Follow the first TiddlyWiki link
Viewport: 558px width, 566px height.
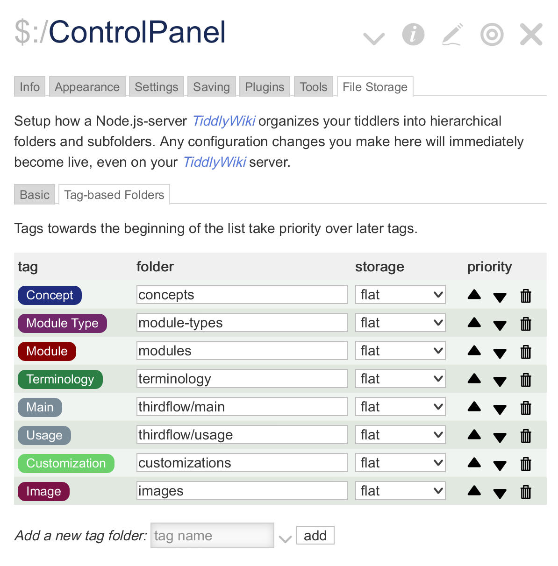[x=224, y=121]
